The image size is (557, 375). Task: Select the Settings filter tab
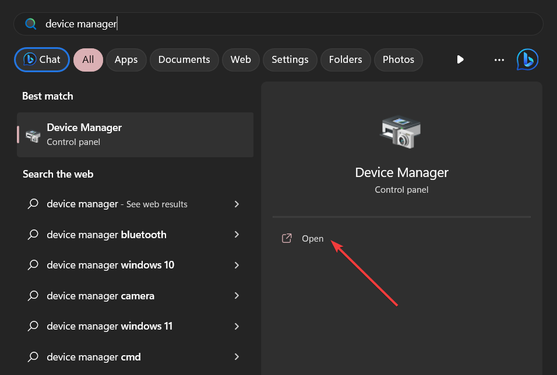[x=290, y=59]
